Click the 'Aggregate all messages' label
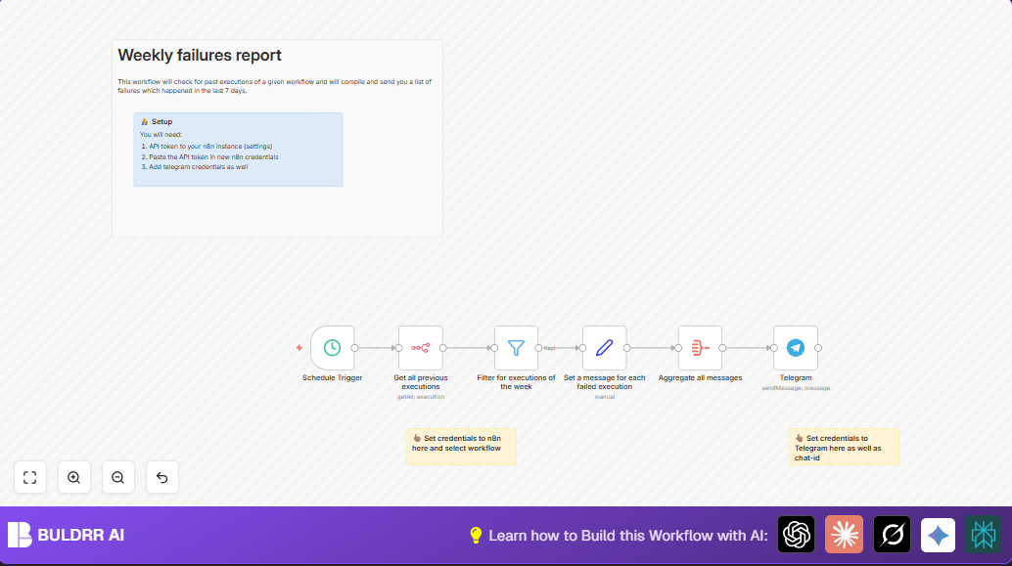The width and height of the screenshot is (1012, 566). click(700, 377)
